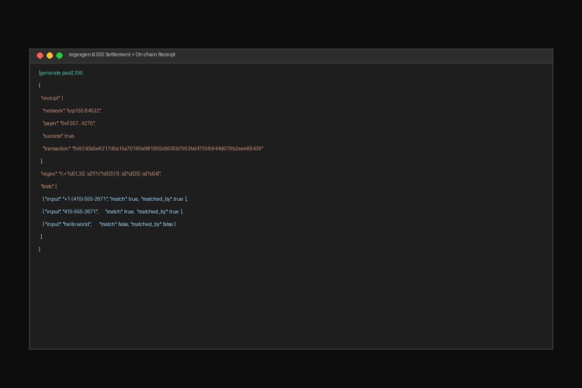This screenshot has width=582, height=388.
Task: Click the yellow minimize window dot
Action: click(50, 56)
